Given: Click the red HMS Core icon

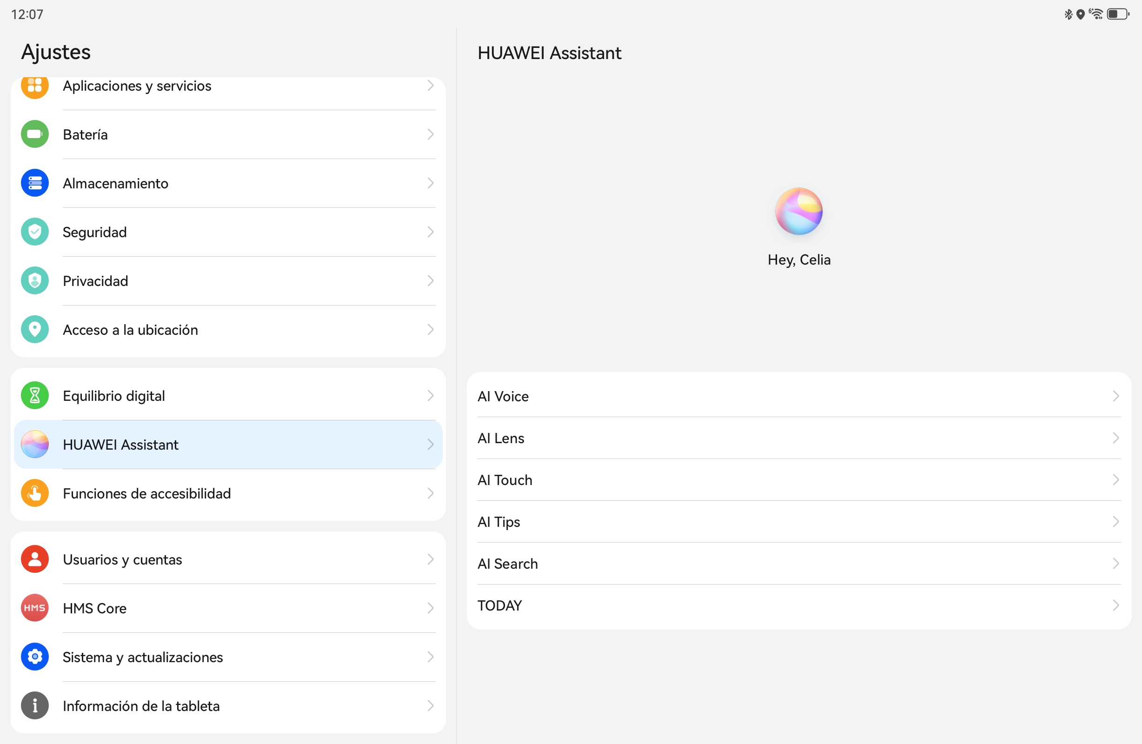Looking at the screenshot, I should 34,608.
